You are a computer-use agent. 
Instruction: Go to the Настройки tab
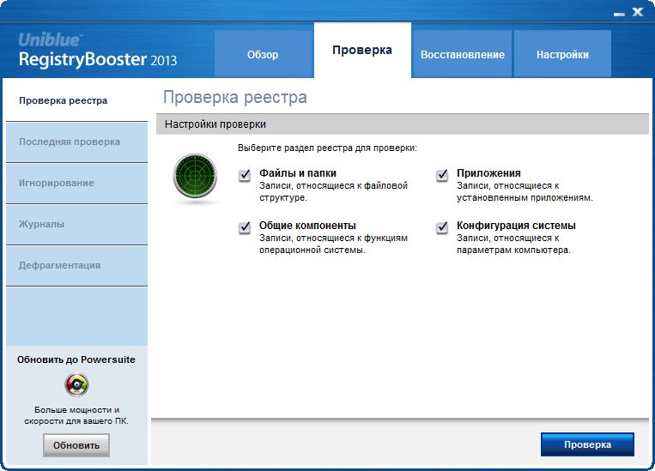[562, 54]
